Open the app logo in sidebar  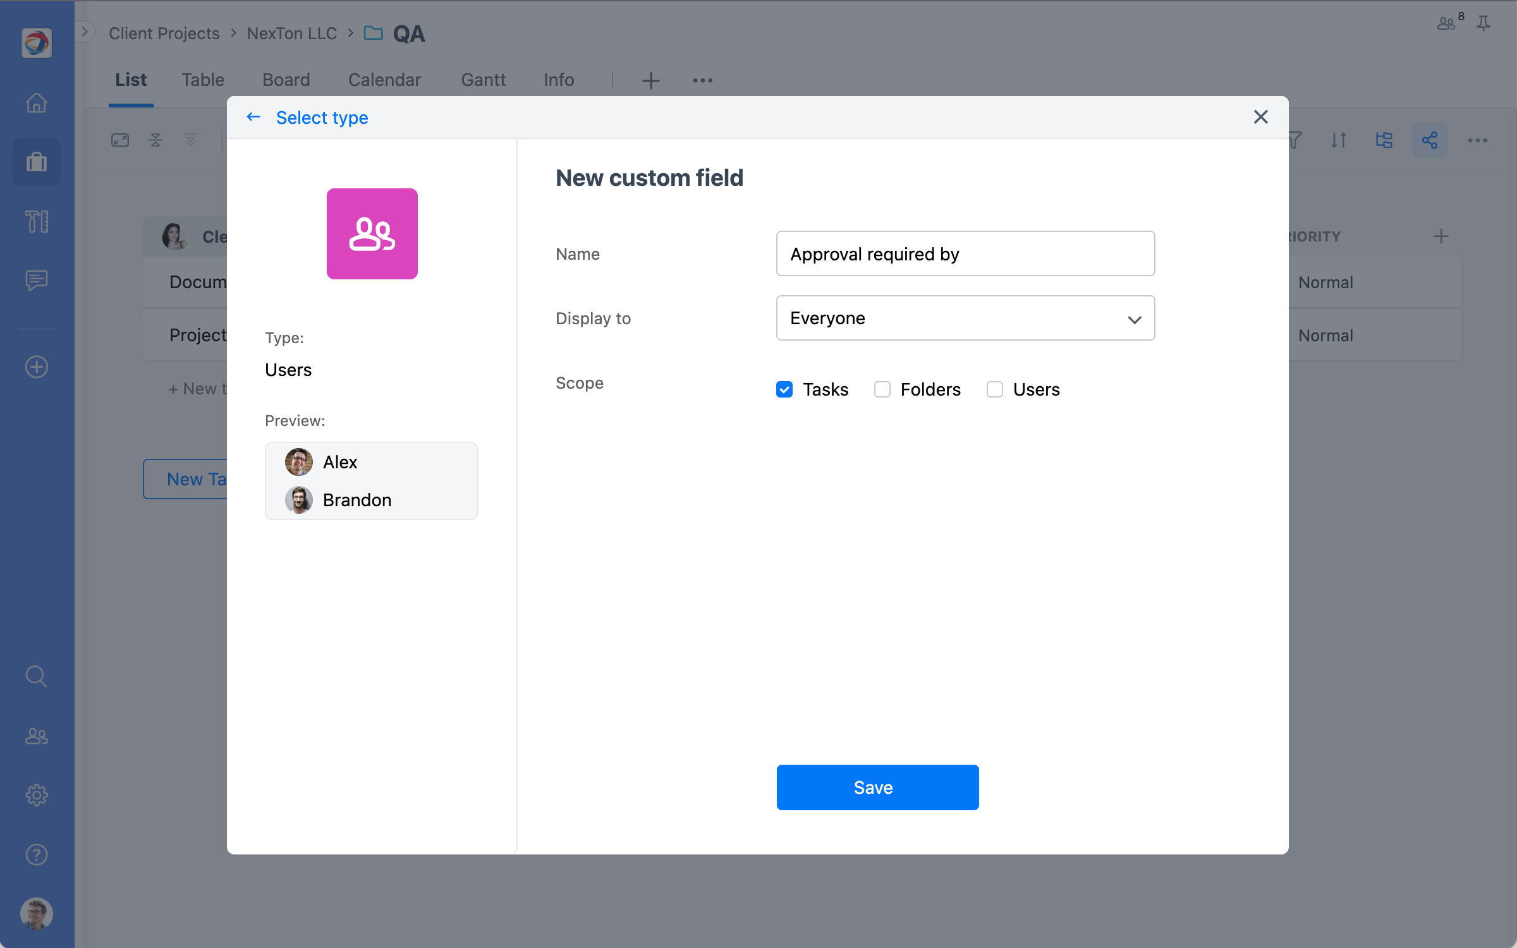coord(37,43)
